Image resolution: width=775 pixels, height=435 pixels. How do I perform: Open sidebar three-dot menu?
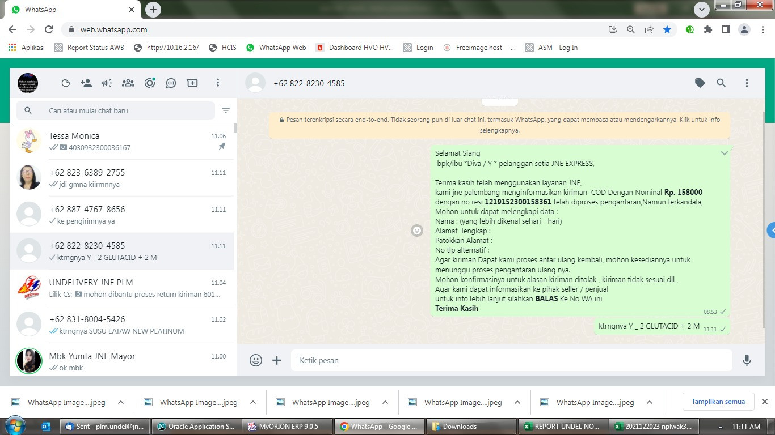click(217, 83)
